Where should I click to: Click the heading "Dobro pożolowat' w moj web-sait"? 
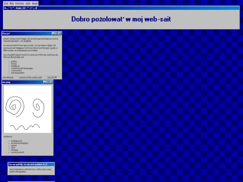(x=121, y=19)
